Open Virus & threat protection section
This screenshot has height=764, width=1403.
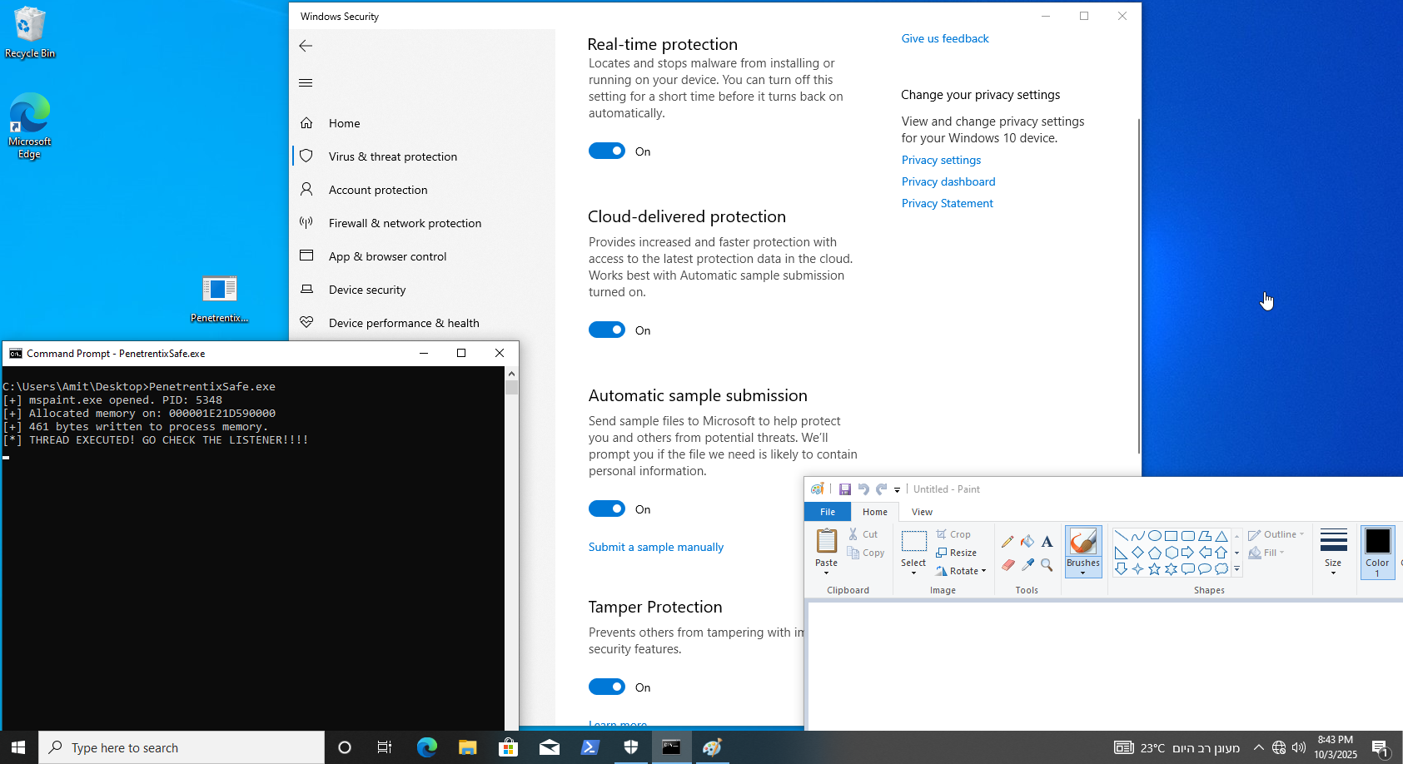[392, 156]
